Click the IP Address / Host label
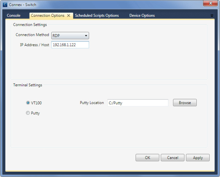The width and height of the screenshot is (220, 177). (x=35, y=45)
